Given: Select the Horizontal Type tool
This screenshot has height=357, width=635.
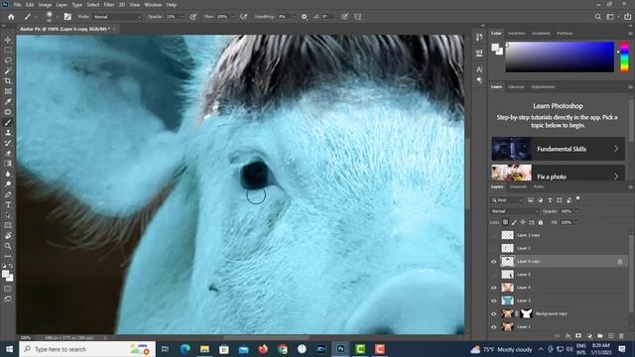Looking at the screenshot, I should tap(8, 205).
